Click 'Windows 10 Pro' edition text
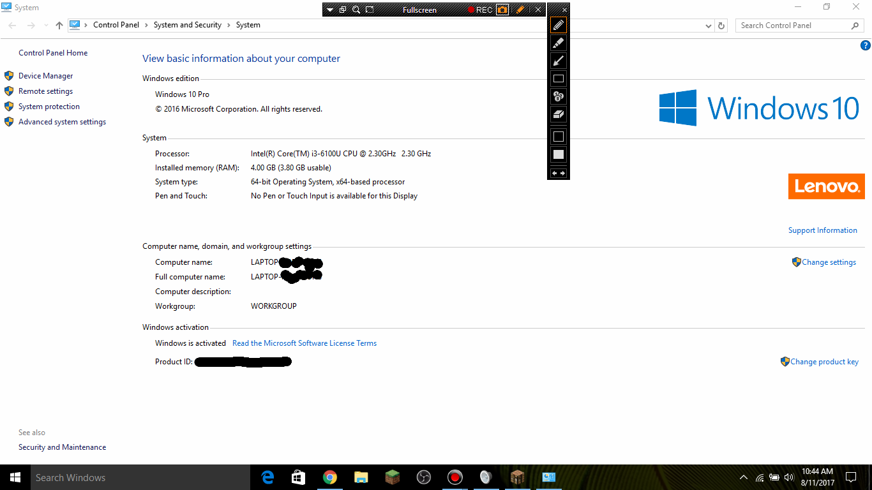 [182, 94]
